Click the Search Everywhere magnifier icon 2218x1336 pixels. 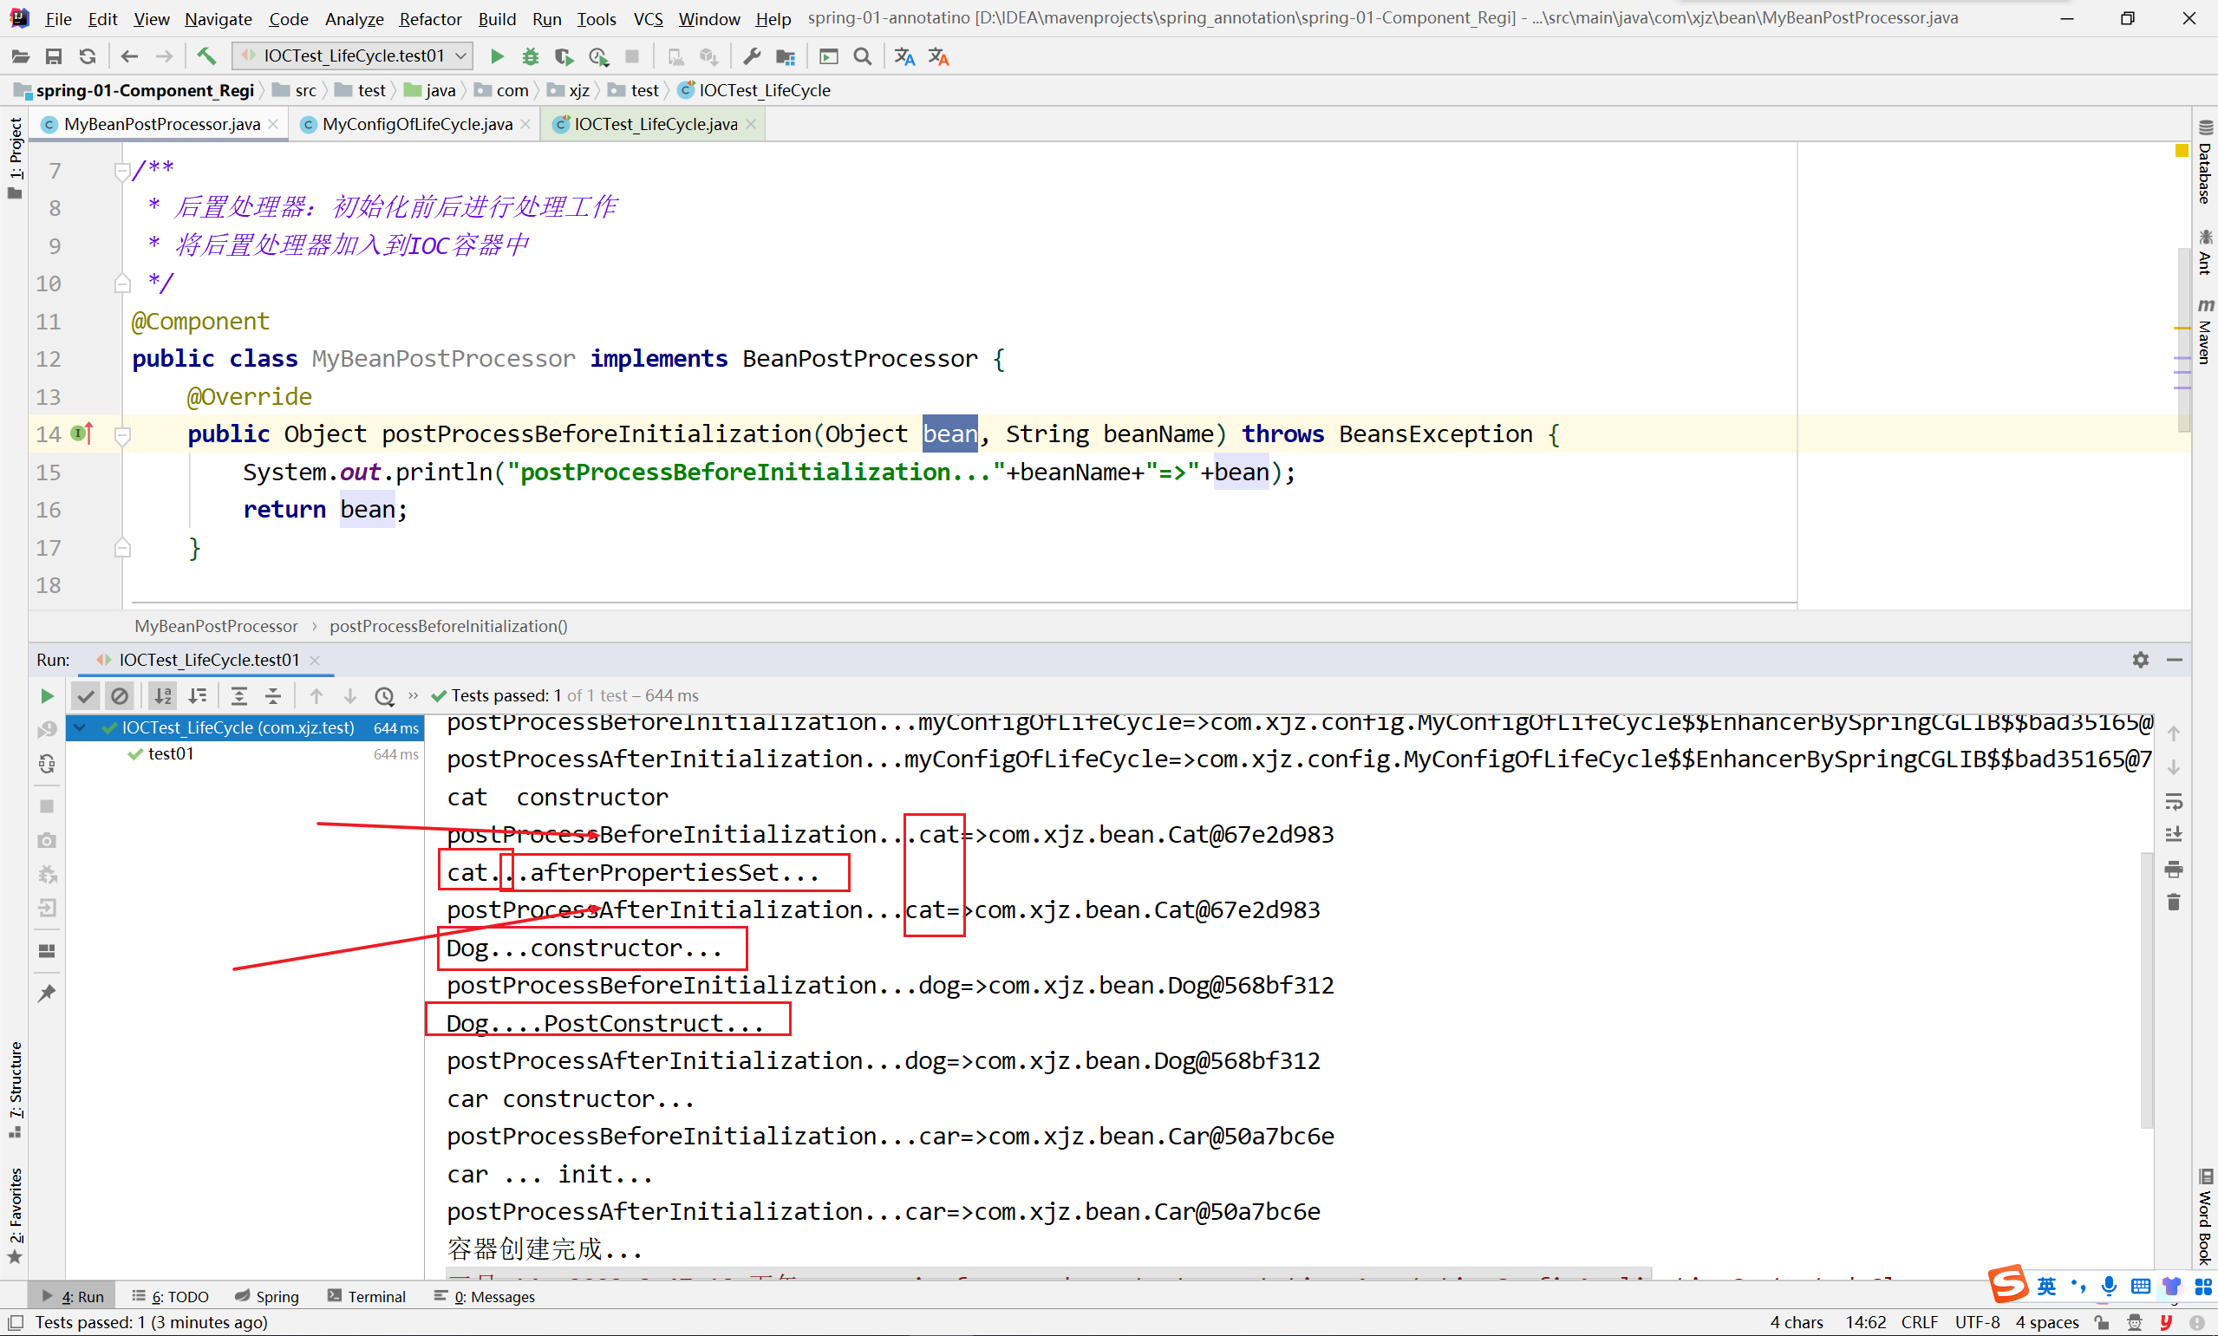(x=863, y=56)
